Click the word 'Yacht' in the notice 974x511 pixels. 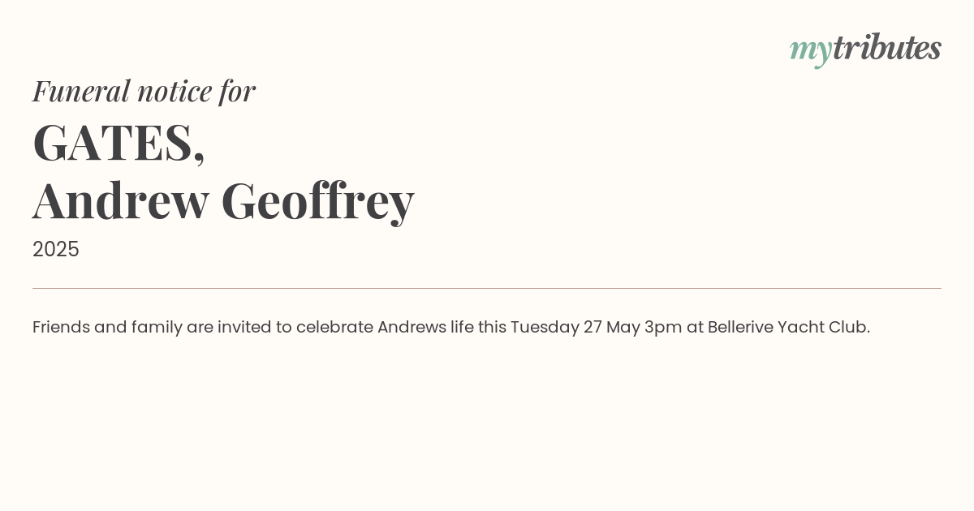(x=800, y=327)
